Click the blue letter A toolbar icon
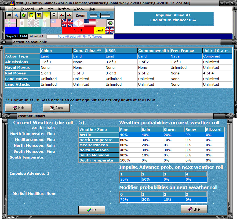The height and width of the screenshot is (219, 237). [16, 15]
